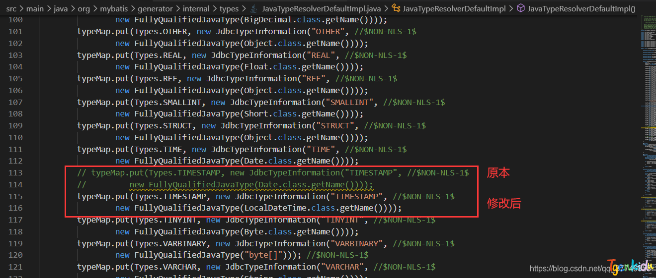Click the class symbol icon in breadcrumb
This screenshot has width=656, height=278.
pos(396,8)
